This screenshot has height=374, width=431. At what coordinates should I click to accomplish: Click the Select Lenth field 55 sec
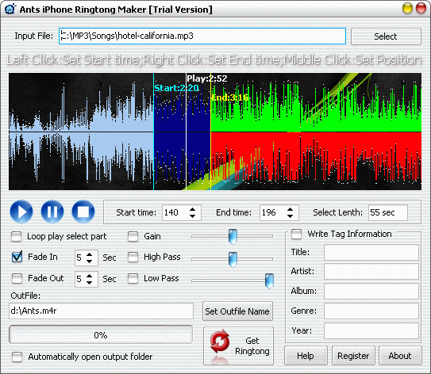click(388, 212)
